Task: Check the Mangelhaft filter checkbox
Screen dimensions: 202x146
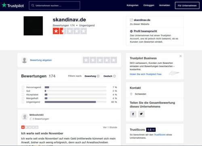Action: point(23,98)
